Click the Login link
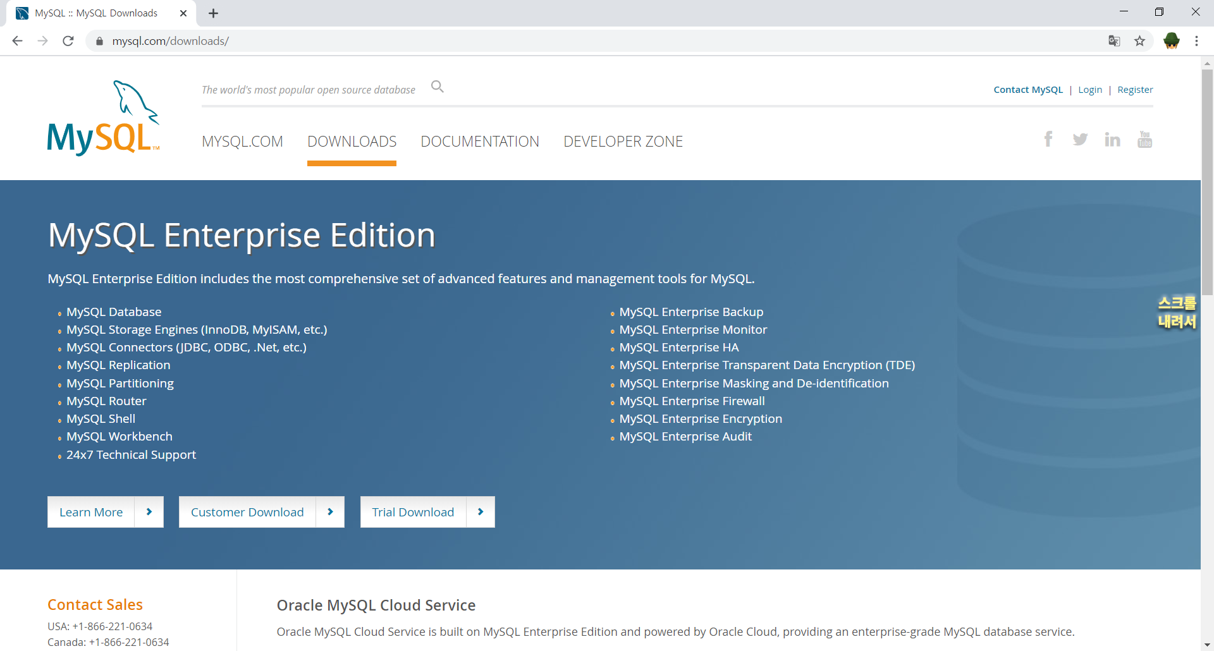 coord(1090,90)
